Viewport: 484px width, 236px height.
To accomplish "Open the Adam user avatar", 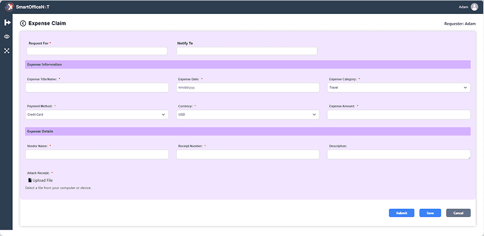I will 474,7.
